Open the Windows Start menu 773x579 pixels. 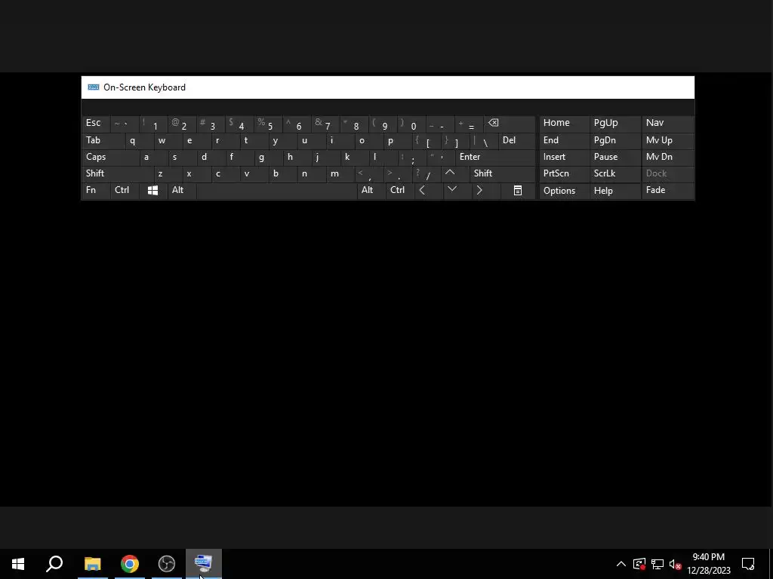pos(18,564)
